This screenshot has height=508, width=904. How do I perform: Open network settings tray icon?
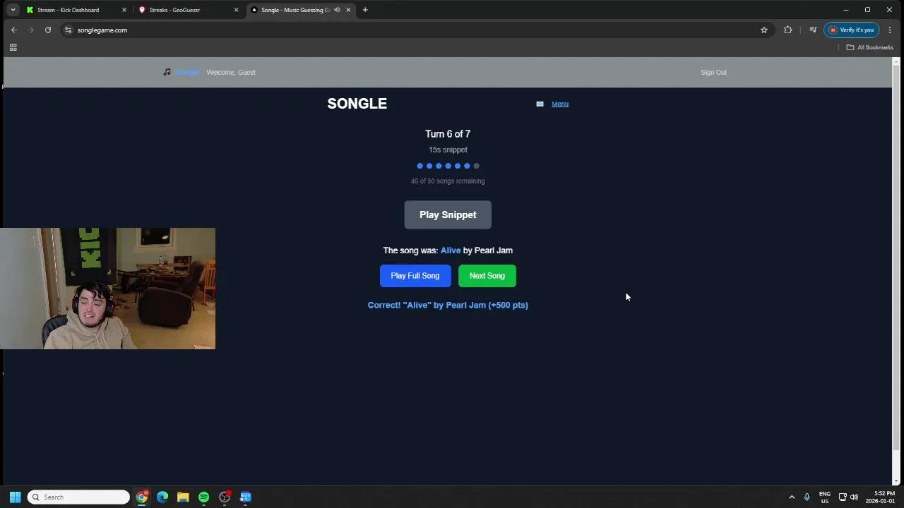pyautogui.click(x=843, y=497)
